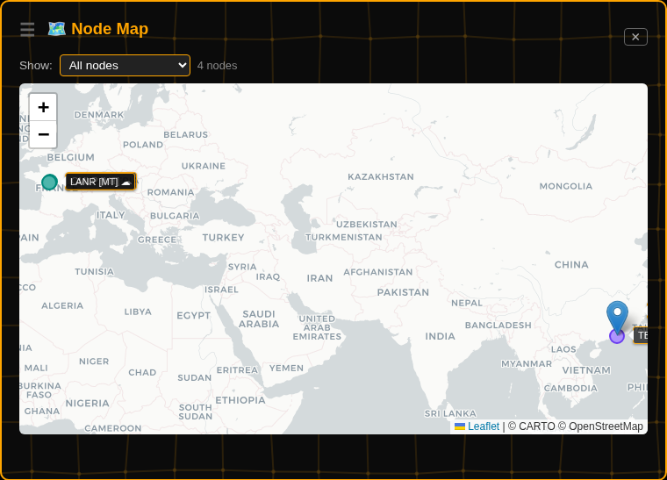Close the Node Map panel
Image resolution: width=667 pixels, height=480 pixels.
pos(635,37)
